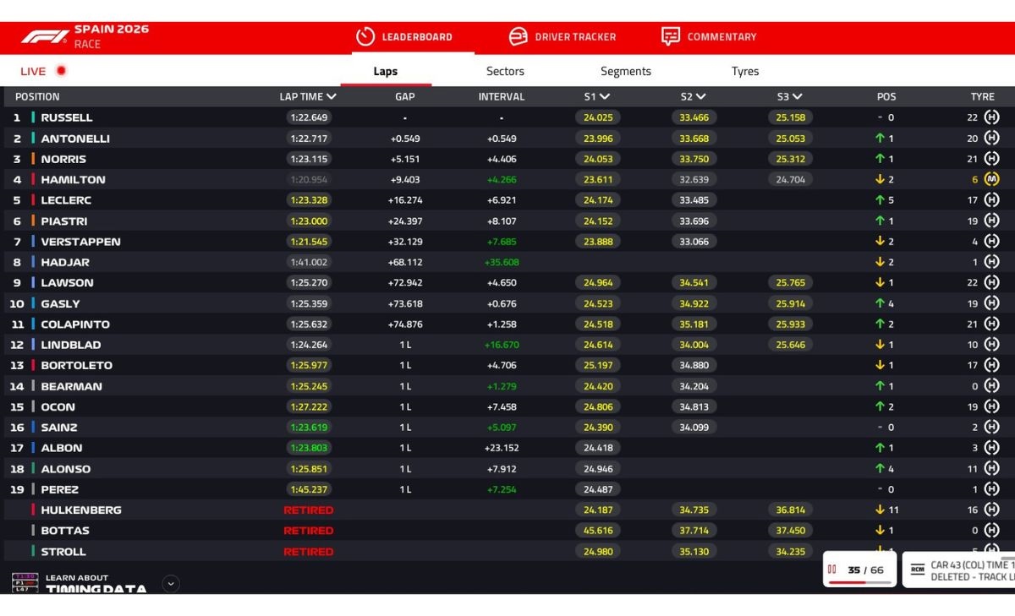Screen dimensions: 1015x616
Task: Click the lap 35 / 66 progress bar
Action: (x=859, y=582)
